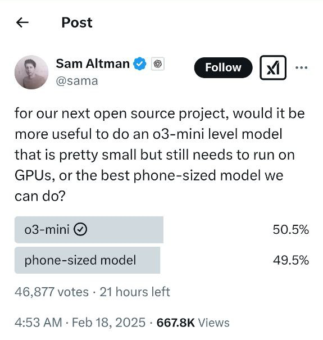
Task: Open the three-dot more options menu
Action: [x=301, y=67]
